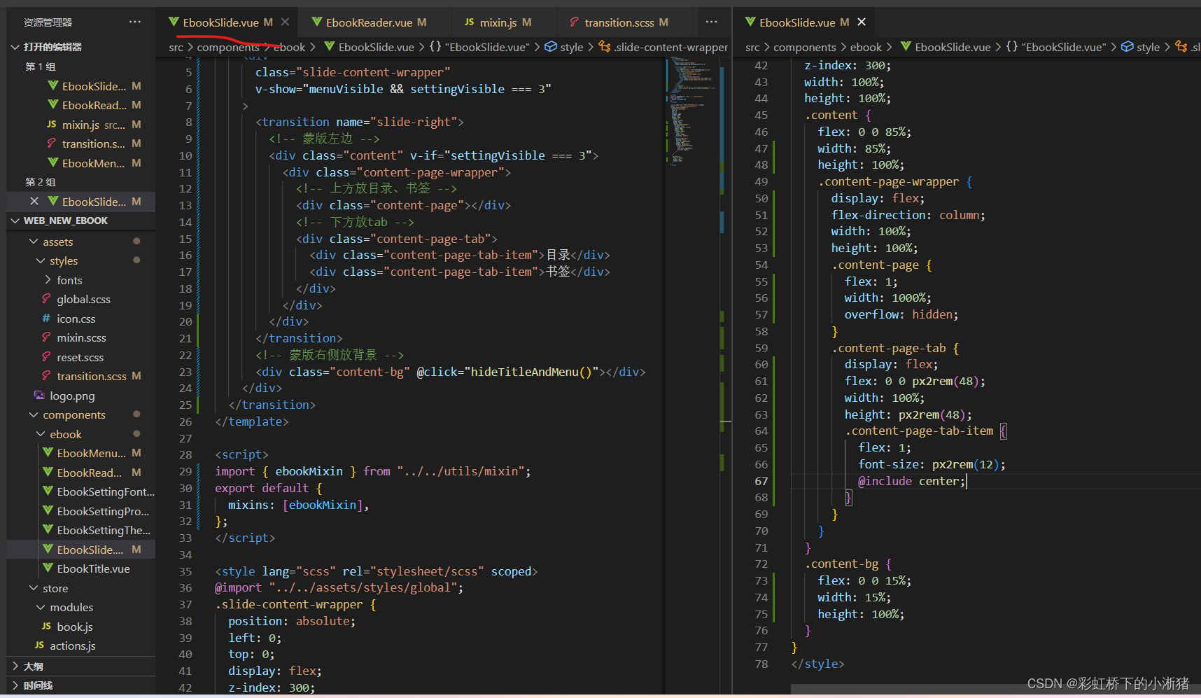1201x698 pixels.
Task: Expand the 时间线 timeline section
Action: coord(15,685)
